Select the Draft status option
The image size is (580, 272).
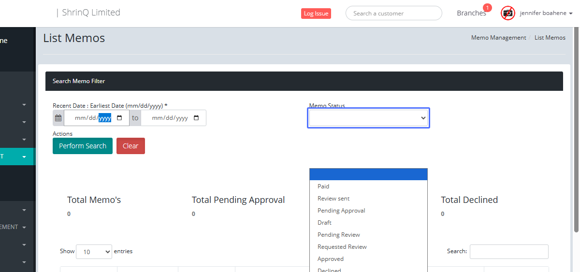point(324,223)
